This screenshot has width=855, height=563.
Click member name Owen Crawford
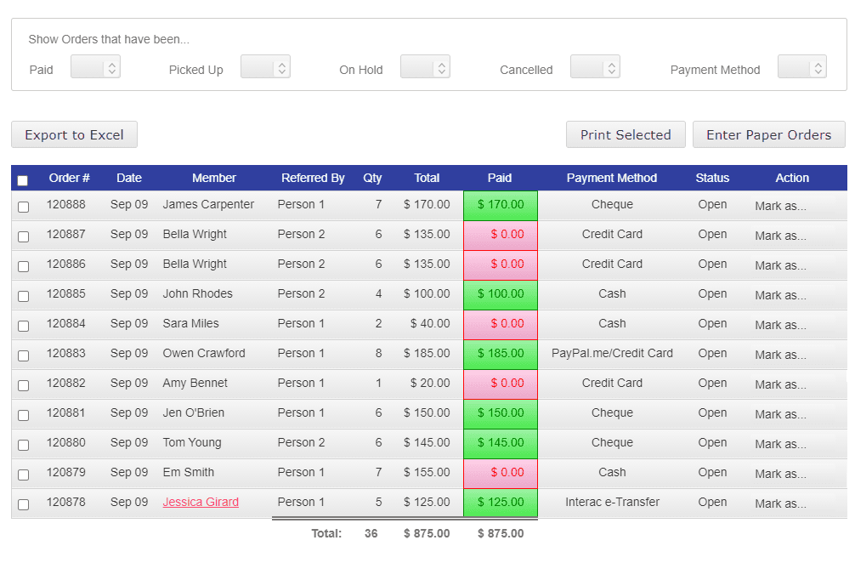tap(204, 354)
